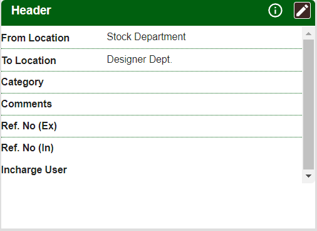
Task: Click the empty Ref. No (Ex) value area
Action: (x=204, y=126)
